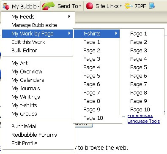Click the My Bubble people icon

[x=6, y=6]
